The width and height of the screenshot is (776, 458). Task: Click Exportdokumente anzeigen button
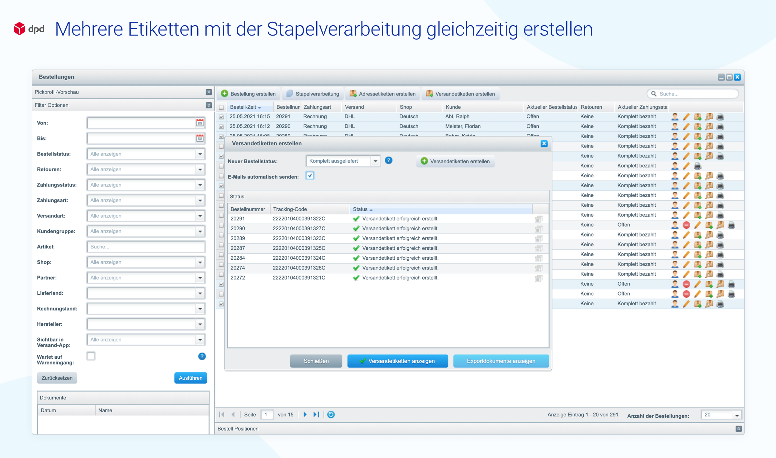click(501, 361)
